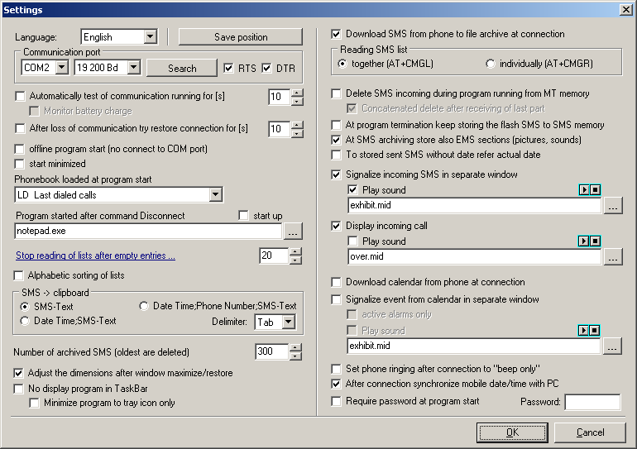
Task: Enable offline program start checkbox
Action: (21, 149)
